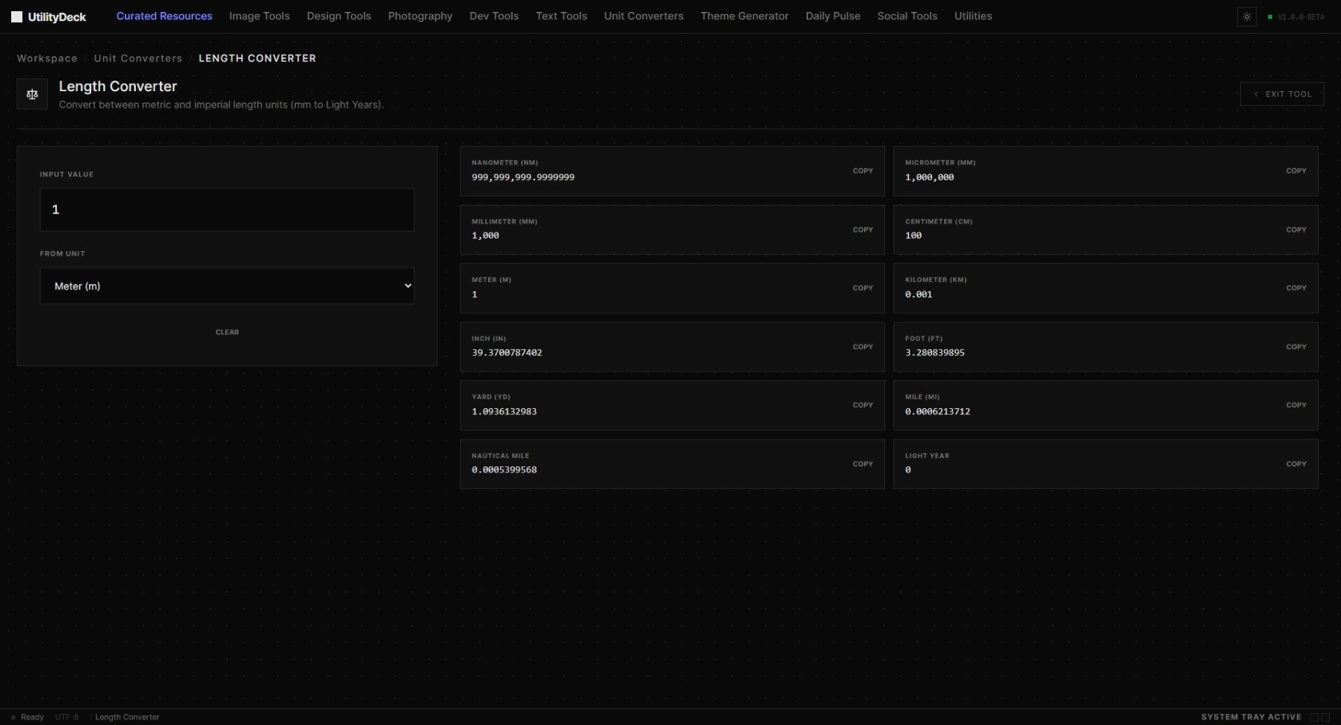Click the scales icon beside Length Converter title
1341x725 pixels.
[x=32, y=93]
